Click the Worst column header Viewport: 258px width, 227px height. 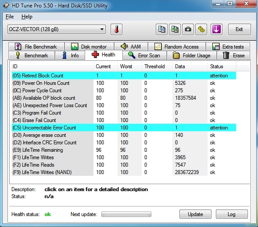(129, 66)
